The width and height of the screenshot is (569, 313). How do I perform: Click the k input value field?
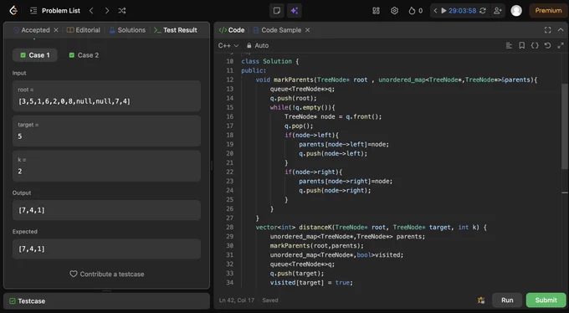coord(106,166)
